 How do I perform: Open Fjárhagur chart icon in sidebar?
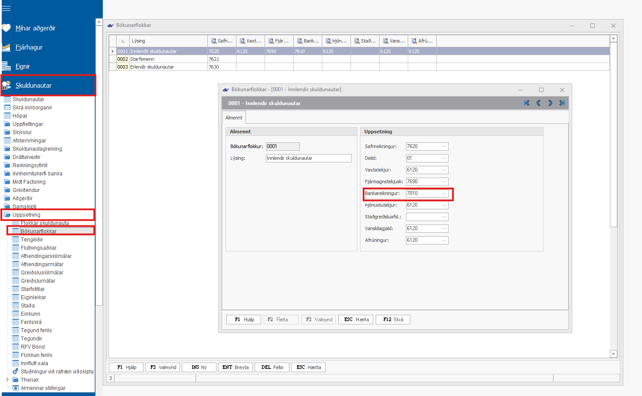coord(6,47)
